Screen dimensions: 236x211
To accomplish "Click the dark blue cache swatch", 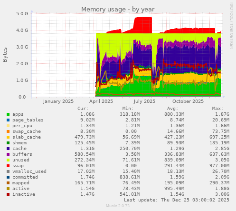I will pyautogui.click(x=8, y=149).
